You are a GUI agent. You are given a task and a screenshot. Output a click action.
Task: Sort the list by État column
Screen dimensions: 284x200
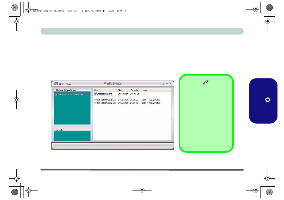pyautogui.click(x=123, y=90)
